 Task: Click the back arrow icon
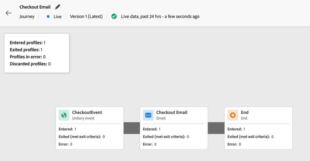(x=9, y=13)
